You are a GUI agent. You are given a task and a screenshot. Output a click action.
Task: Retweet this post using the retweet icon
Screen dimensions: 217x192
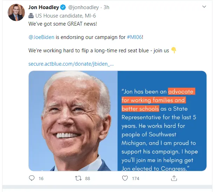pyautogui.click(x=78, y=178)
